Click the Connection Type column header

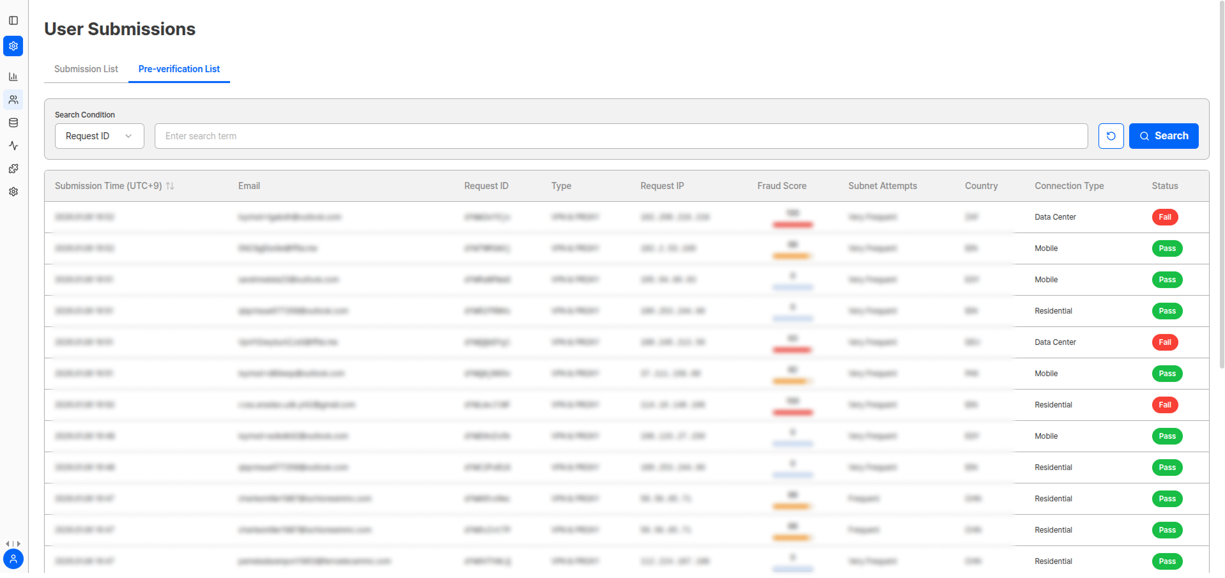1069,186
